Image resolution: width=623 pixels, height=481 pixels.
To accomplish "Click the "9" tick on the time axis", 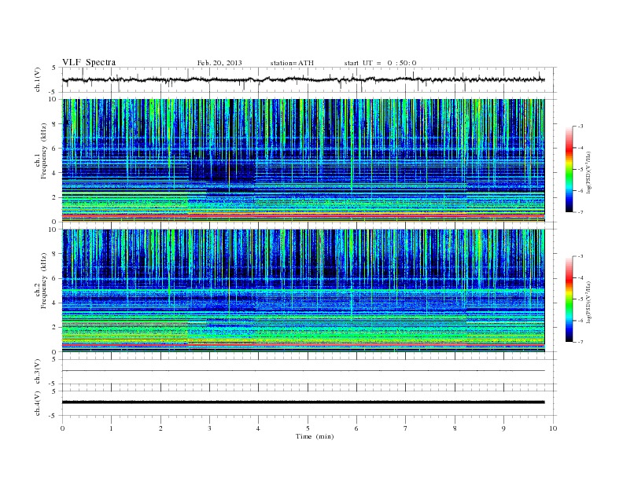I will 503,428.
